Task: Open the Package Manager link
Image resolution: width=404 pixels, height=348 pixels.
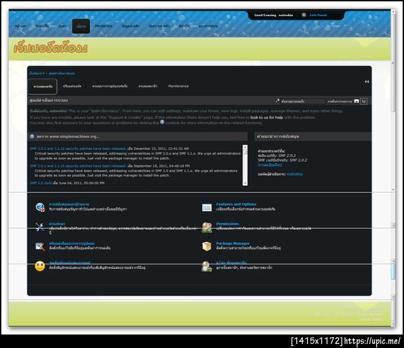Action: pos(233,243)
